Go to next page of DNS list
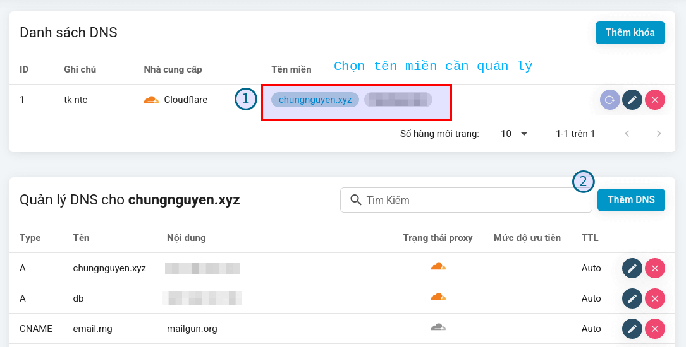Viewport: 686px width, 347px height. 659,134
